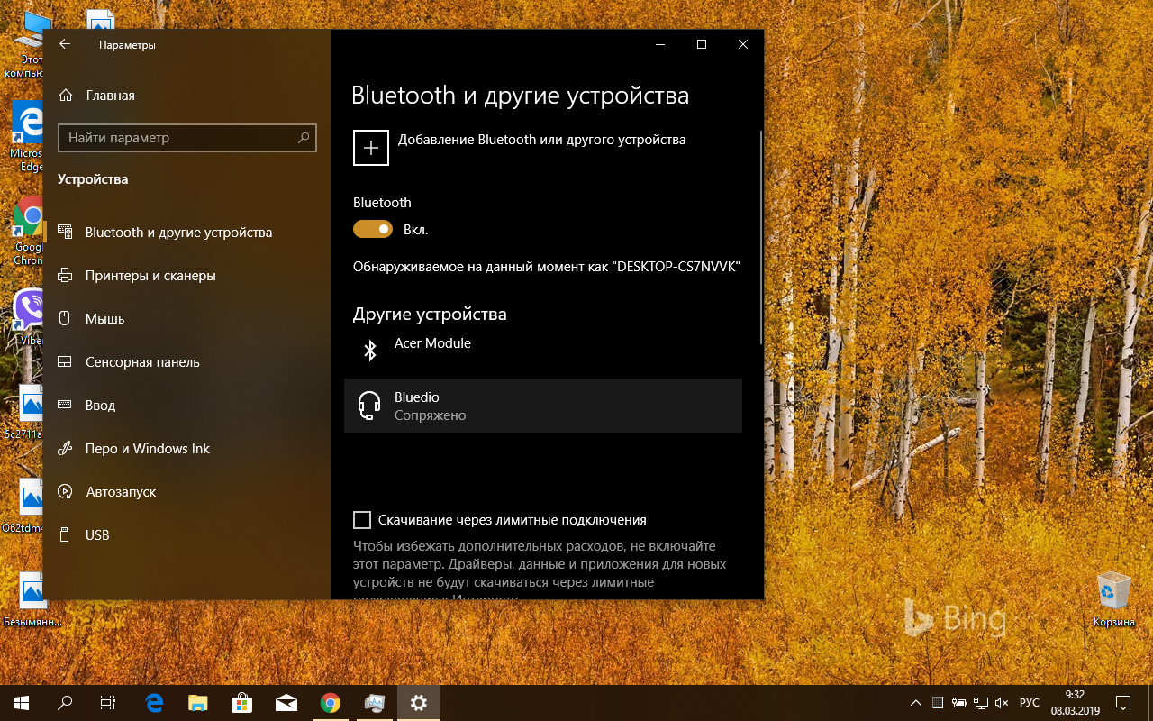Select the paired Bluedio headset
Viewport: 1153px width, 721px height.
[543, 406]
